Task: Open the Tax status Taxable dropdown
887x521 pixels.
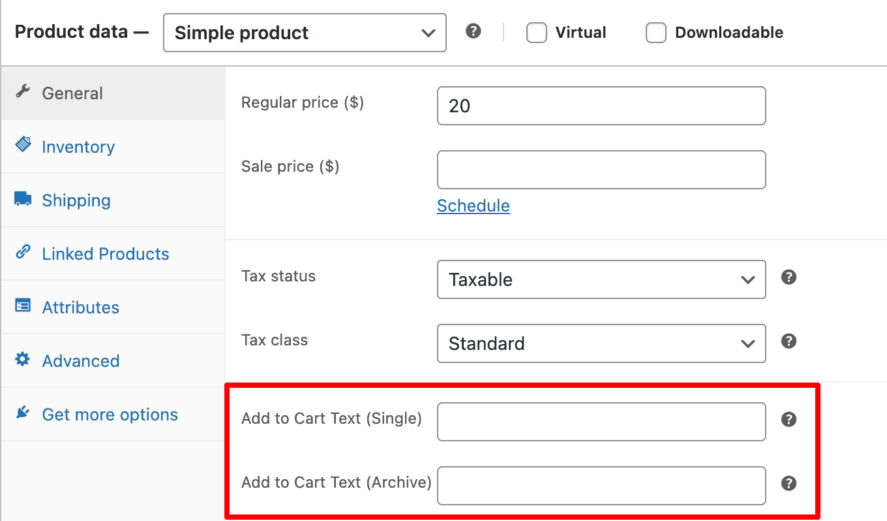Action: [x=601, y=279]
